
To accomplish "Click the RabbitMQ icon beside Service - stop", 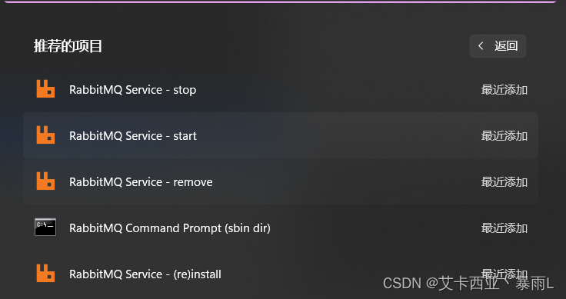I will click(45, 89).
